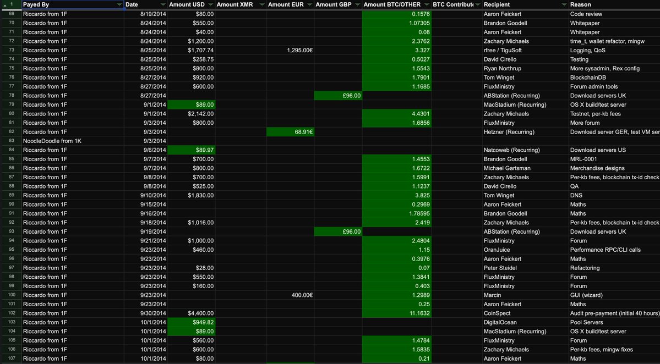Select the 1.78595 BTC cell
660x364 pixels.
click(396, 213)
